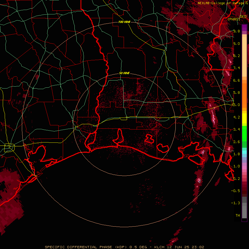Click the "DKD" product label
The height and width of the screenshot is (249, 249).
[x=243, y=17]
